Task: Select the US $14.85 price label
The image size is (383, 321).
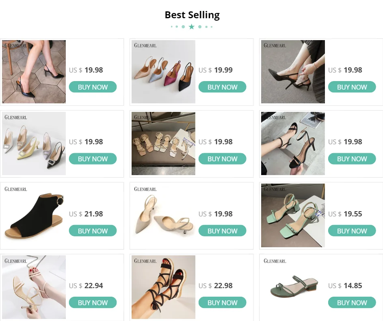Action: point(345,286)
